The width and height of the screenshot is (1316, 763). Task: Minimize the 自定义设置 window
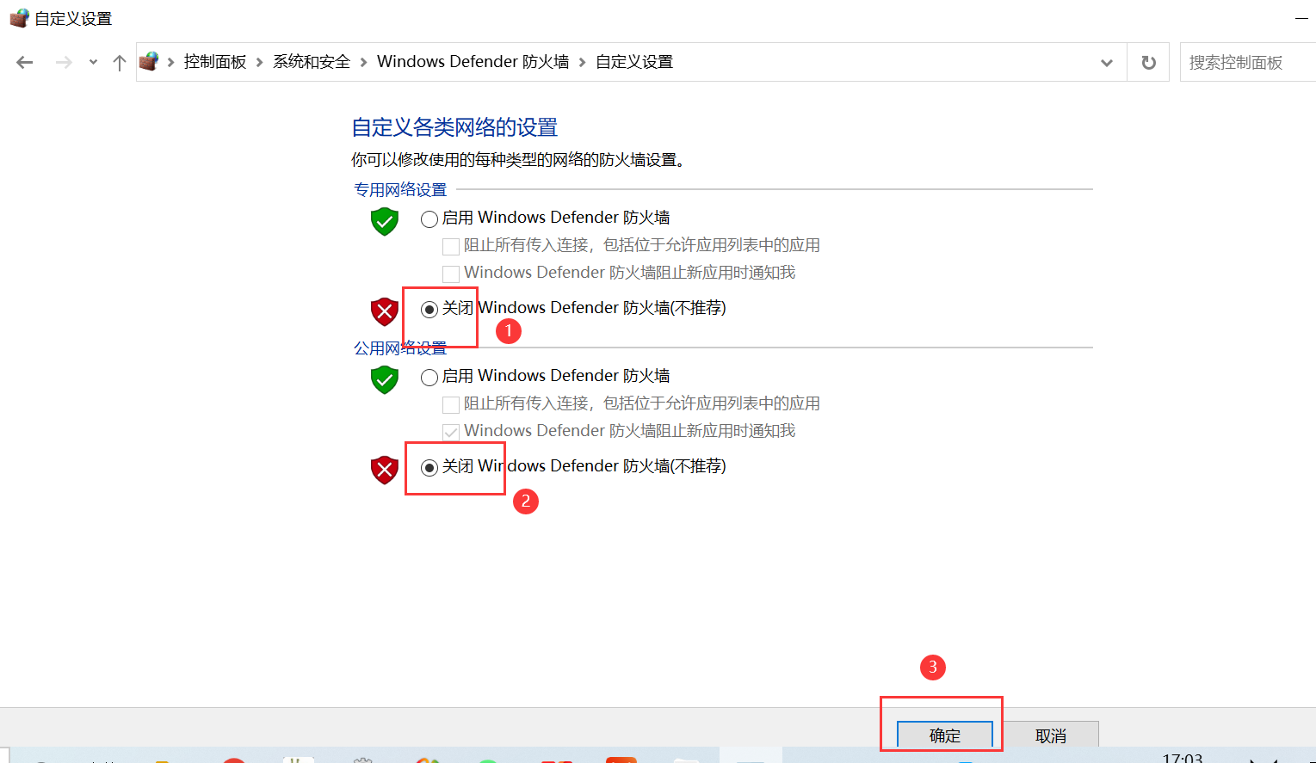point(1301,18)
